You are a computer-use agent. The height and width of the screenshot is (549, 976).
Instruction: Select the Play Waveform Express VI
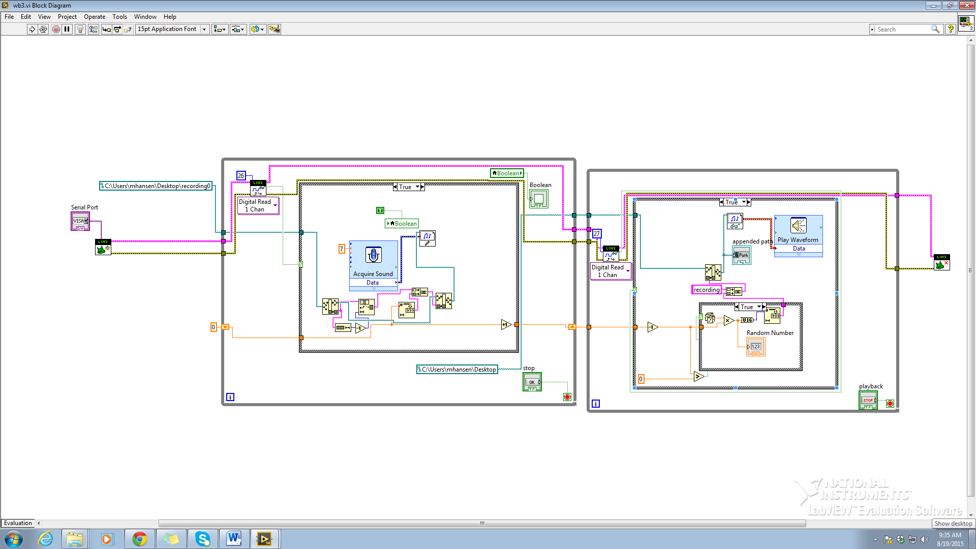pos(798,236)
